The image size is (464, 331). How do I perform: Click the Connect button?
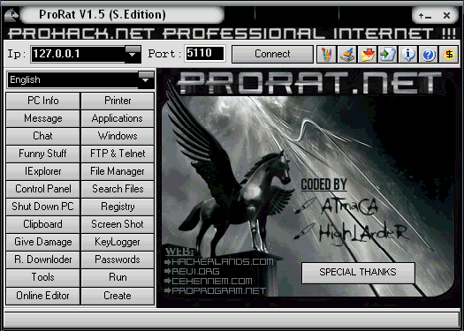pyautogui.click(x=272, y=54)
